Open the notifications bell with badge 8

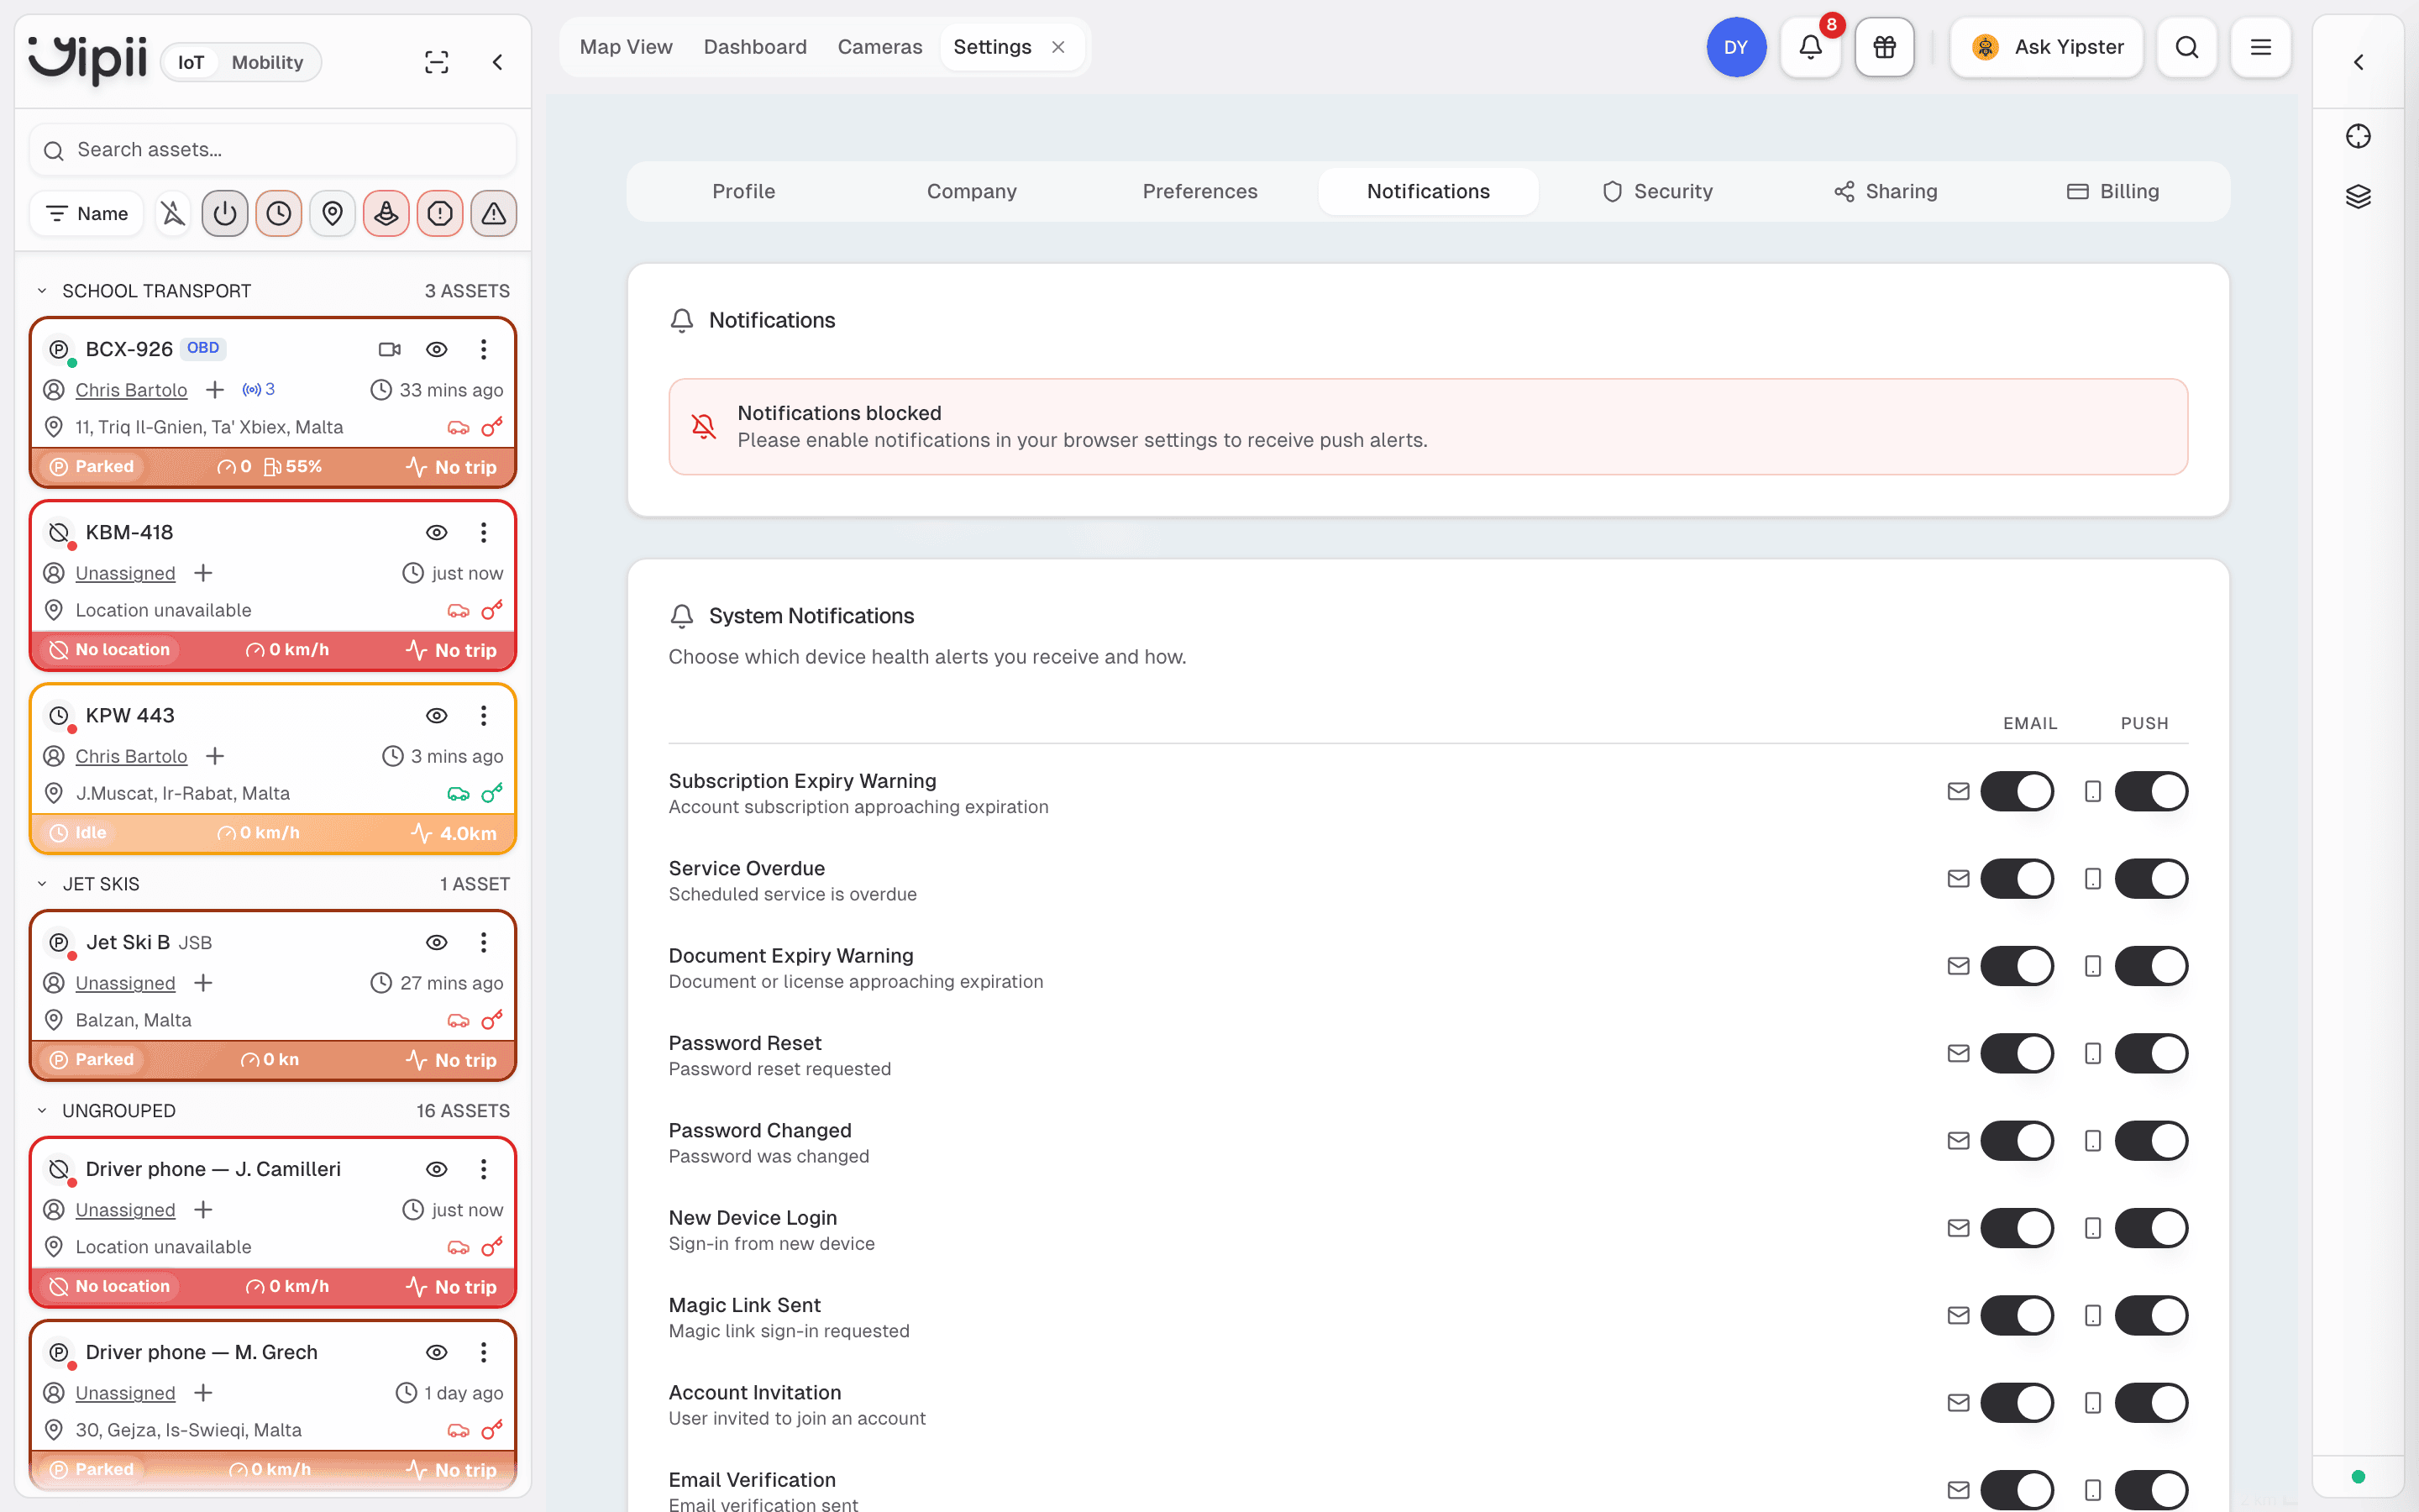coord(1810,47)
